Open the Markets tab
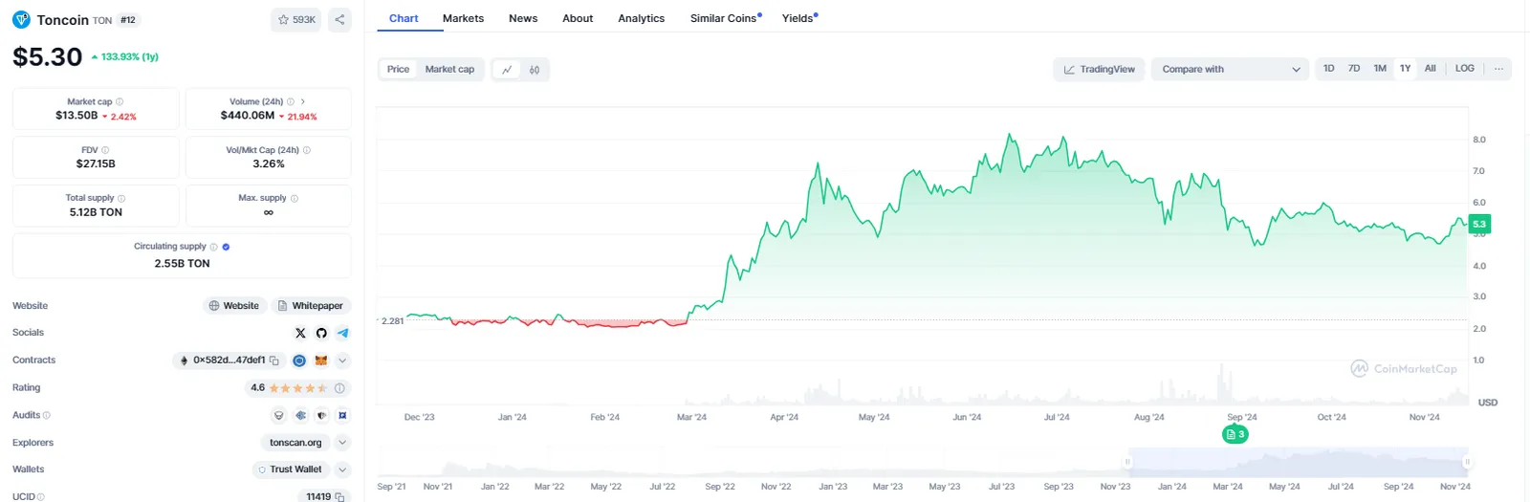The height and width of the screenshot is (502, 1530). coord(463,18)
